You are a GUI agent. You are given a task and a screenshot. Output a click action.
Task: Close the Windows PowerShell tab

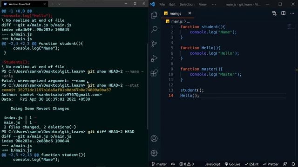point(45,4)
